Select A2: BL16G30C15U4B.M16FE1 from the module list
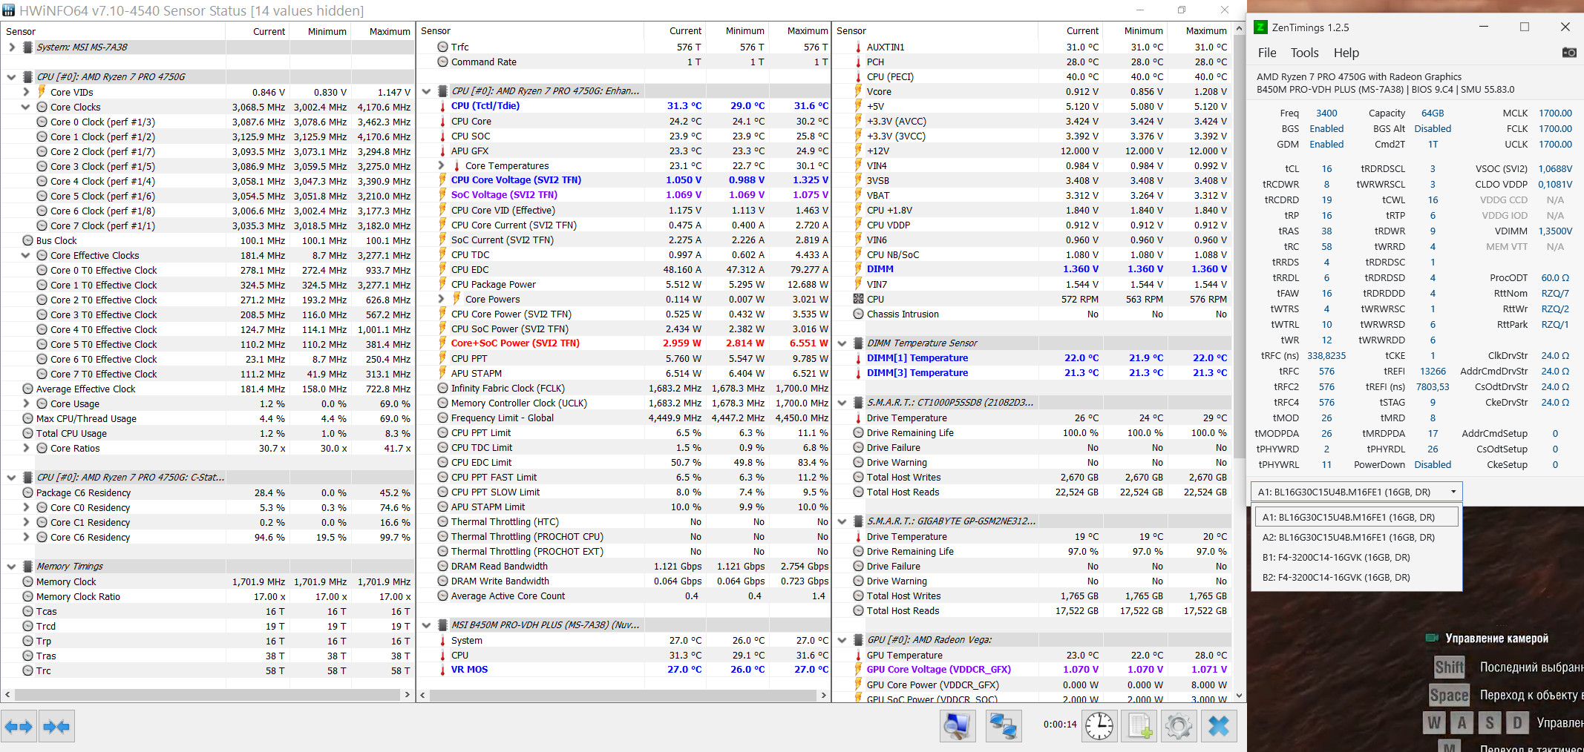Screen dimensions: 1584x752 (1356, 538)
